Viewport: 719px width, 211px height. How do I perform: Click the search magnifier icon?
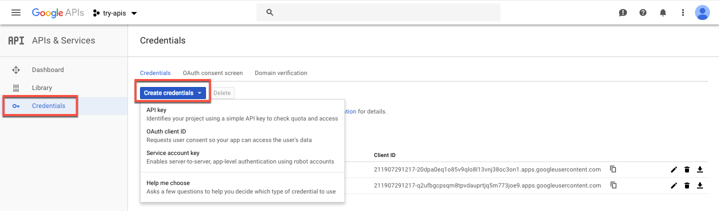point(270,12)
